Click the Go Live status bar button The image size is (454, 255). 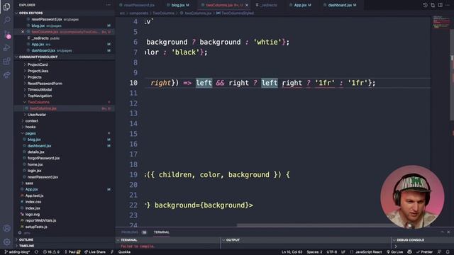tap(395, 252)
